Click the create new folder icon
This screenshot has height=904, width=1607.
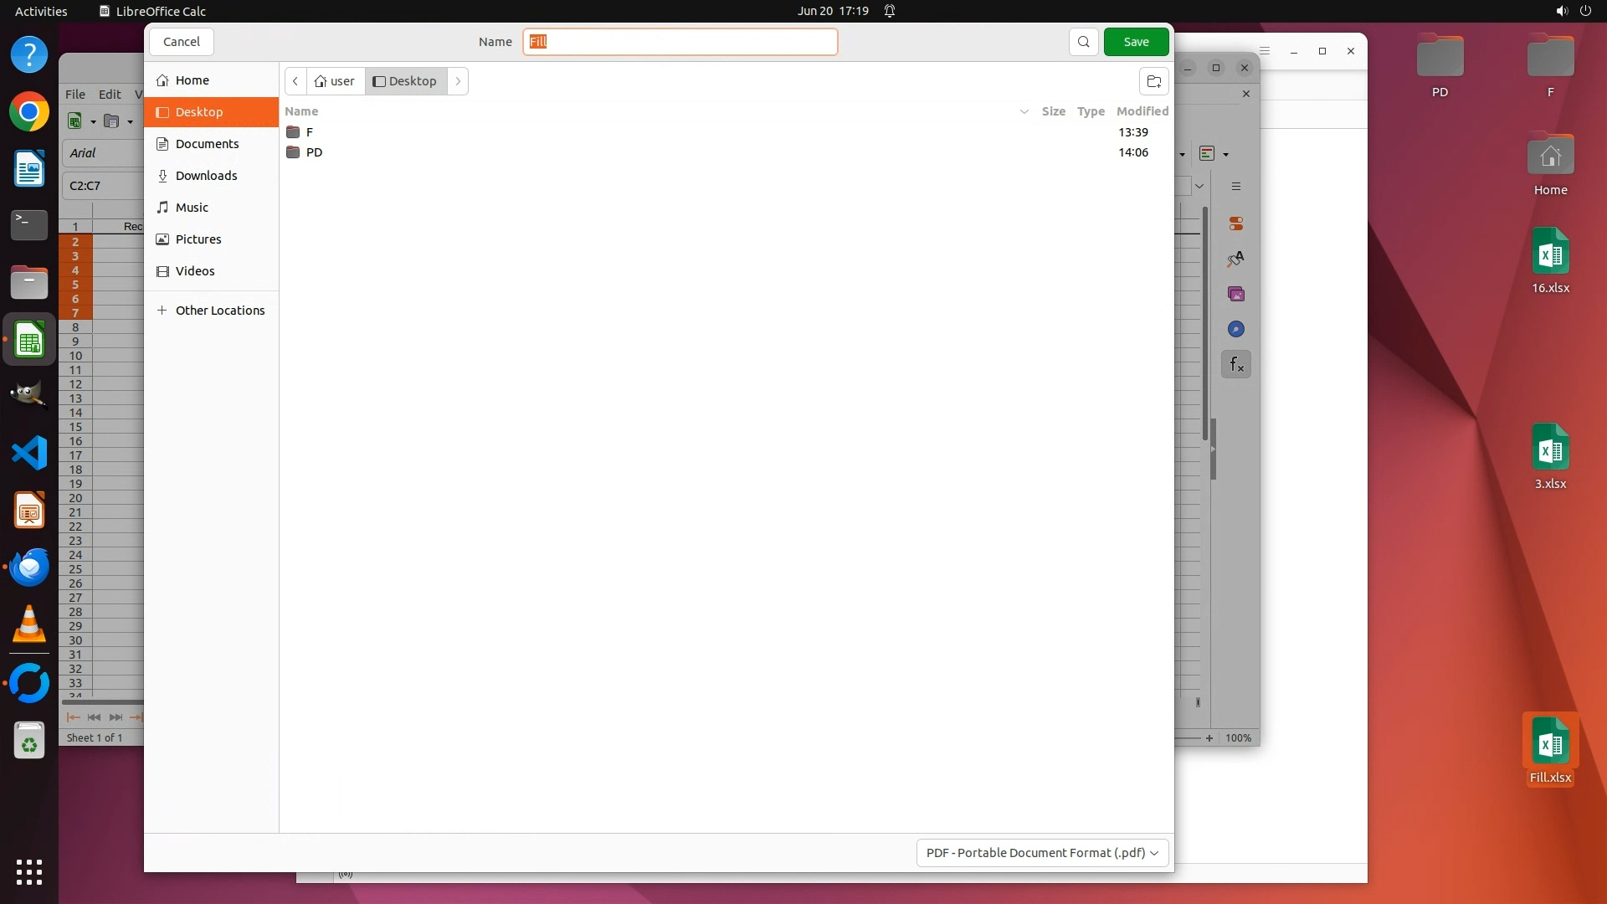point(1153,81)
